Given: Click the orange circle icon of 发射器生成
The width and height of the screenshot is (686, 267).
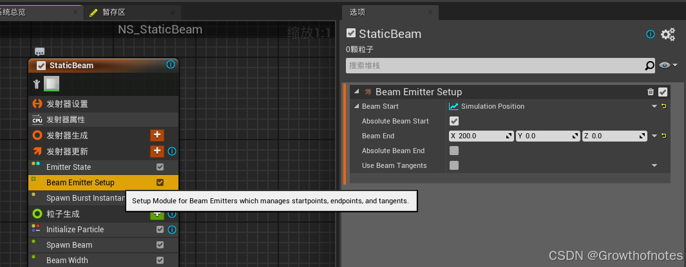Looking at the screenshot, I should click(37, 136).
